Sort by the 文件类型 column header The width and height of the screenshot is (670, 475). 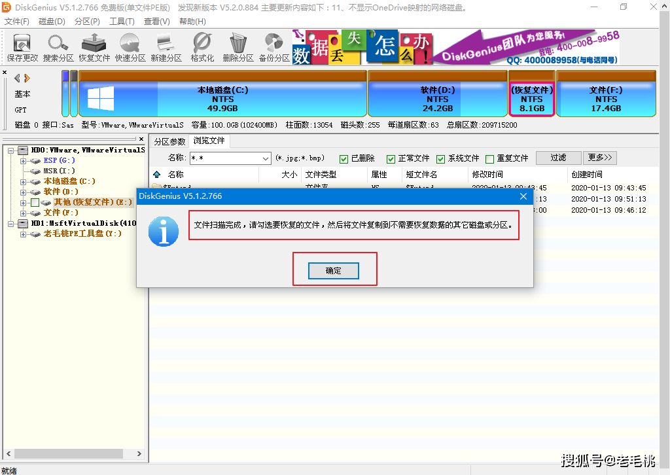(321, 174)
